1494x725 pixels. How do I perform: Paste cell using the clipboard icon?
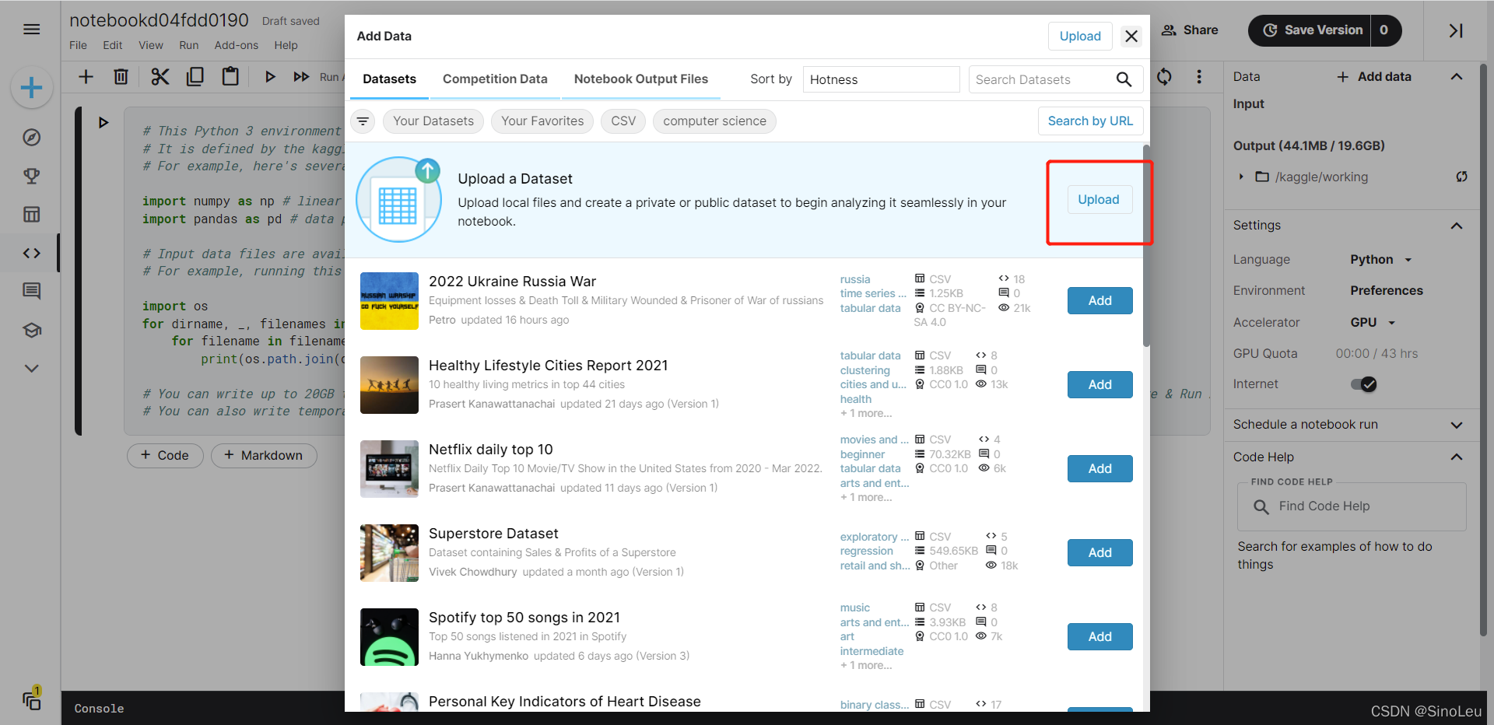[230, 76]
